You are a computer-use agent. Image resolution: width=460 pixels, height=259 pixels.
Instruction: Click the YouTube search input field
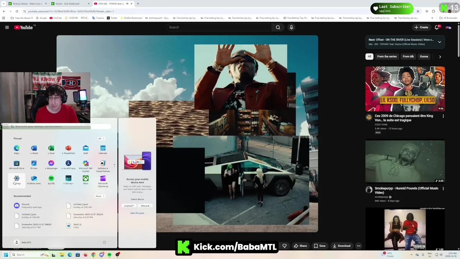(219, 27)
